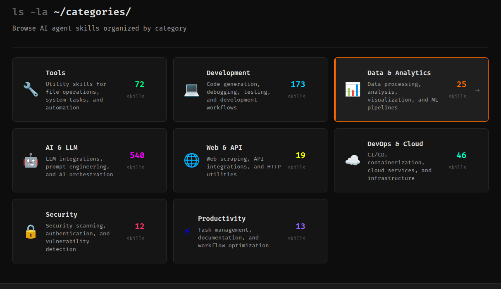The height and width of the screenshot is (289, 501).
Task: Click the bar chart icon for Data & Analytics
Action: [x=352, y=90]
